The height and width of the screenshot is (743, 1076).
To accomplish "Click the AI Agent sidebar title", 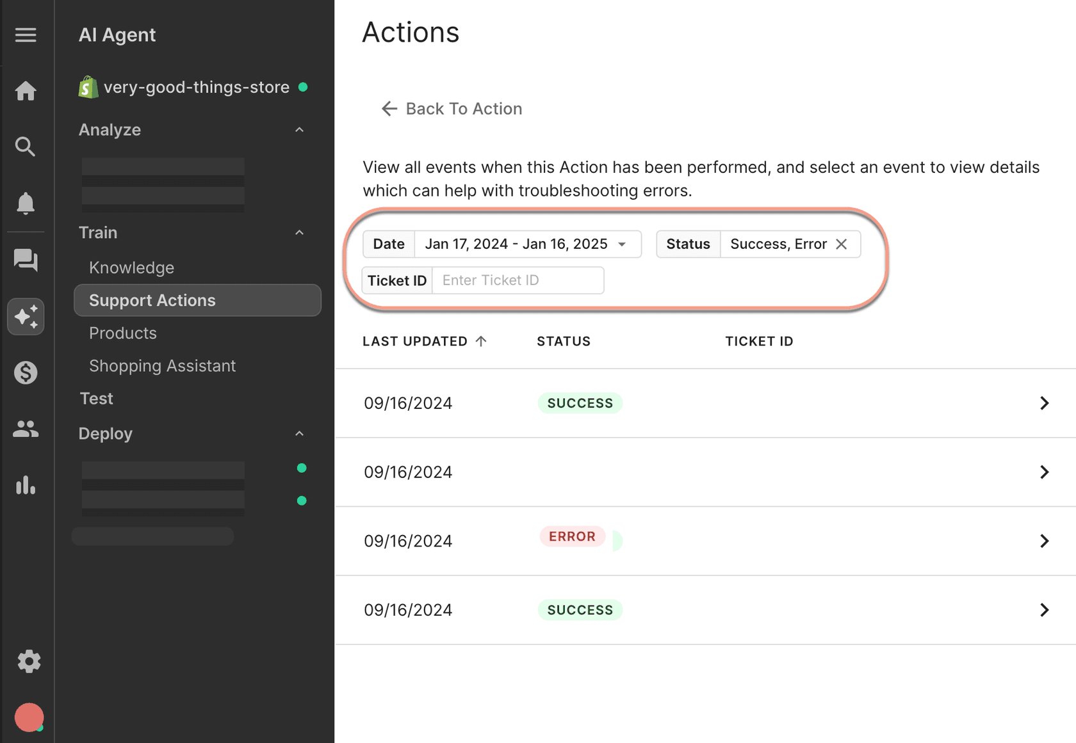I will (117, 35).
